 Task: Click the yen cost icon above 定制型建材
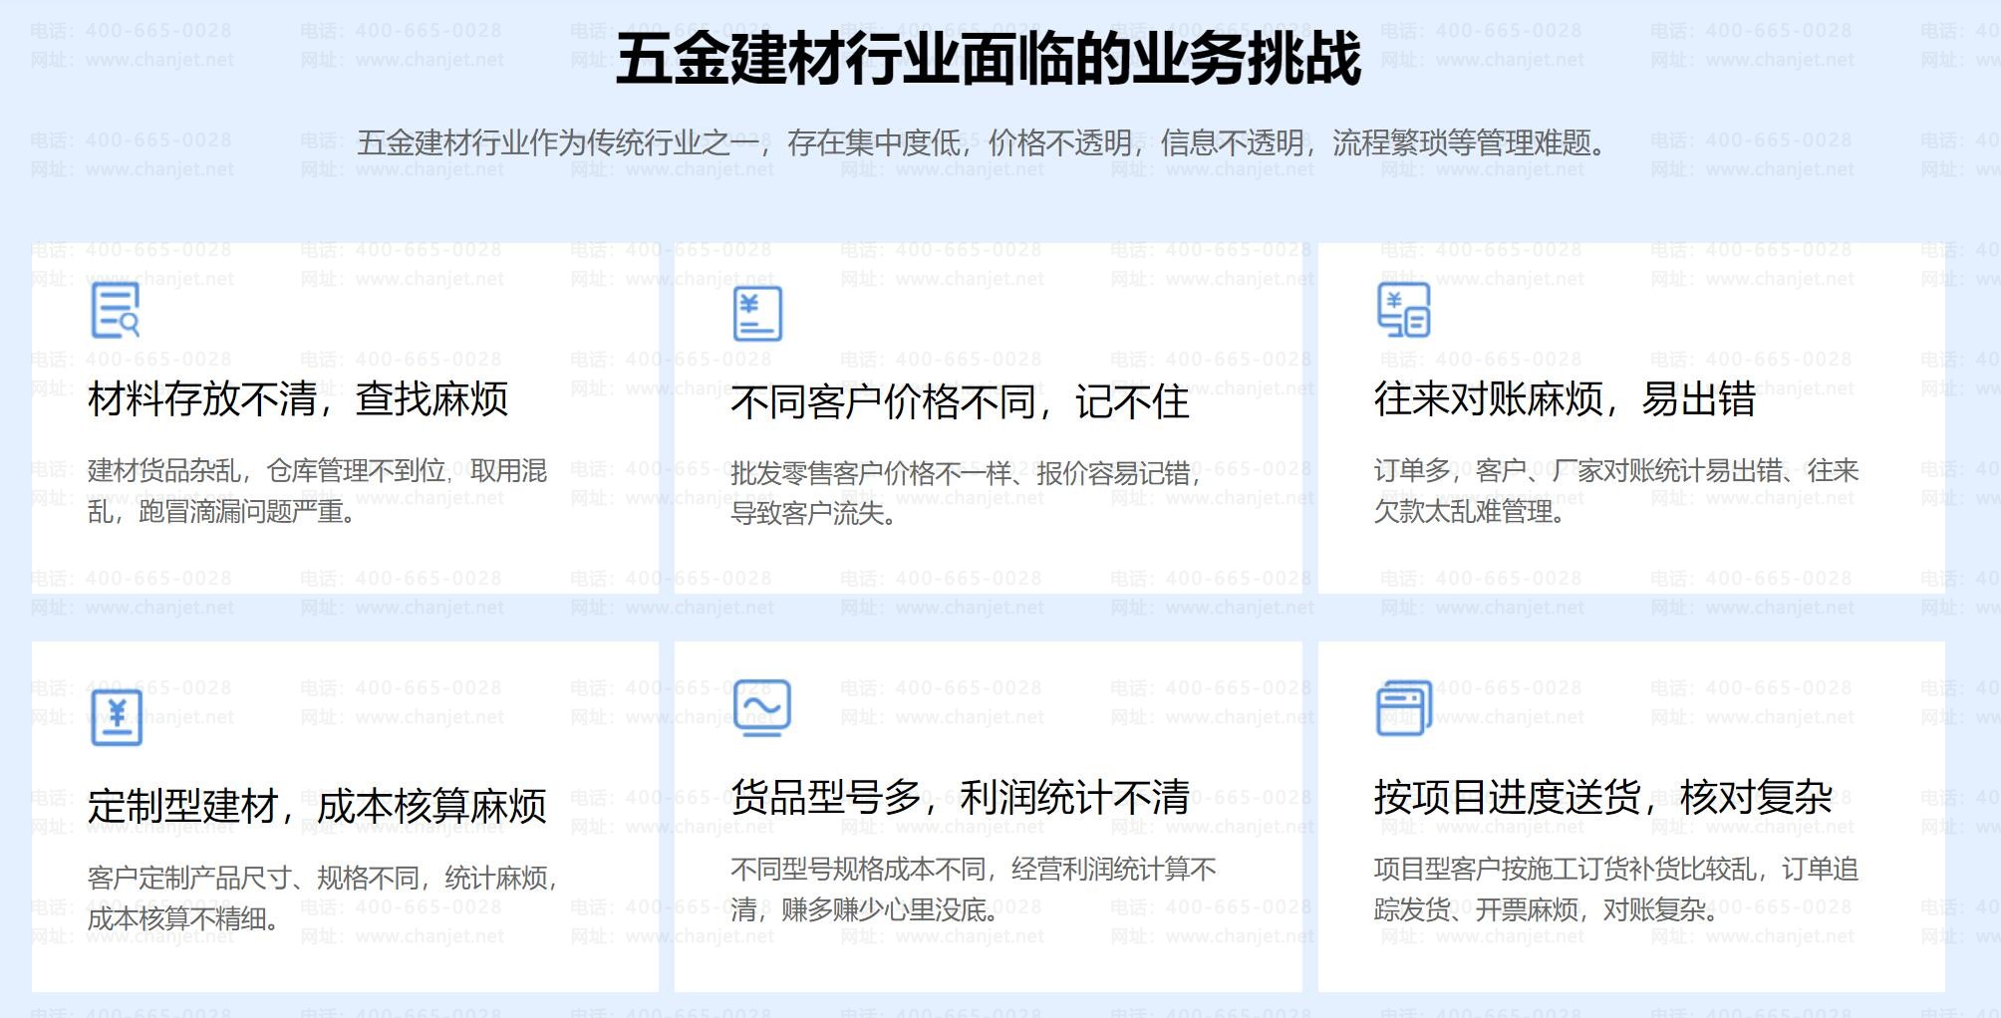[117, 717]
